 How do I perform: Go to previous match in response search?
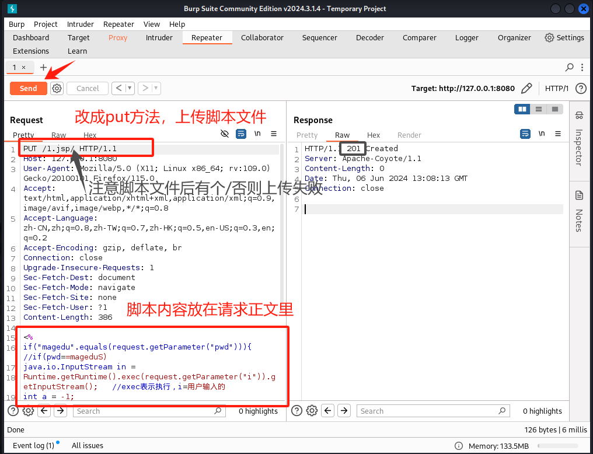pyautogui.click(x=328, y=411)
